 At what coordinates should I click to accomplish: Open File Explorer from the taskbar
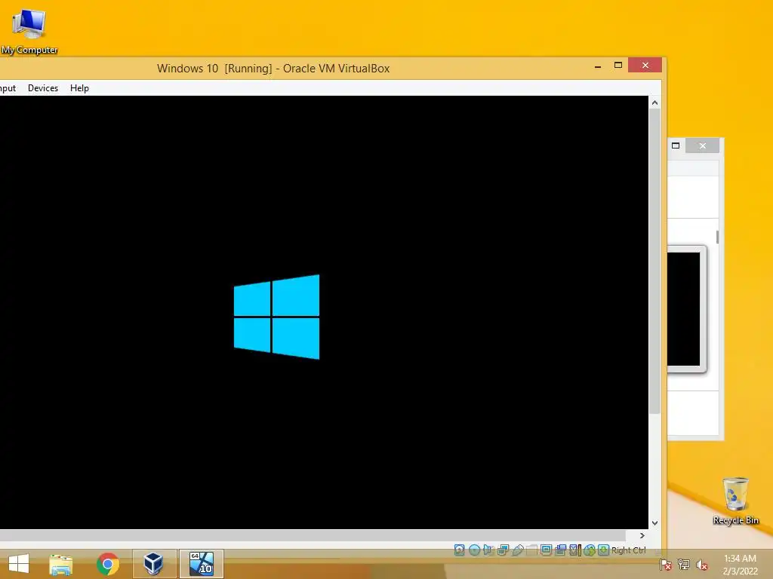(x=61, y=564)
